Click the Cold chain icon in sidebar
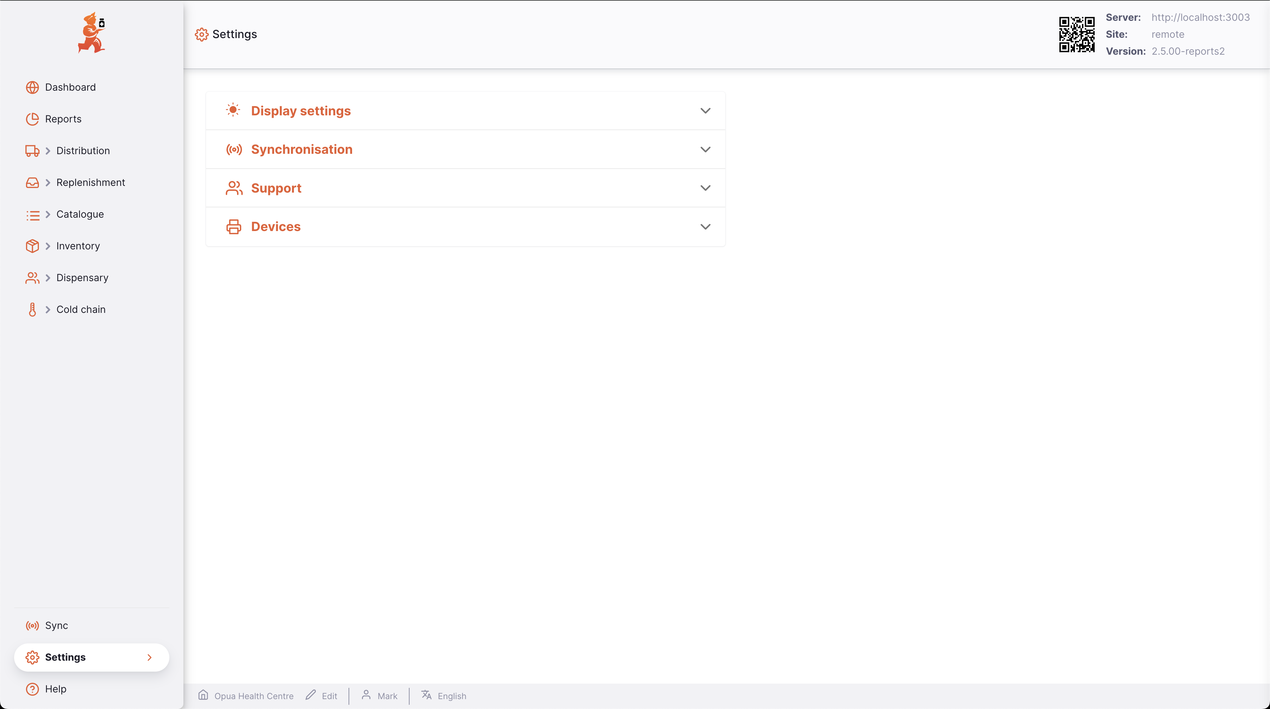The width and height of the screenshot is (1270, 709). (32, 309)
